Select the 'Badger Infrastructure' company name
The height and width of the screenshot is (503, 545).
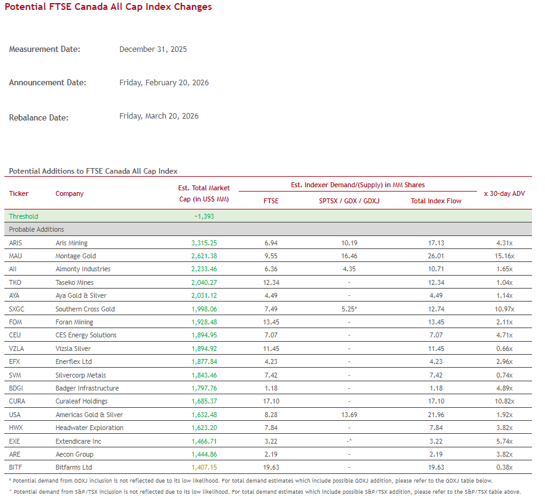pos(87,388)
